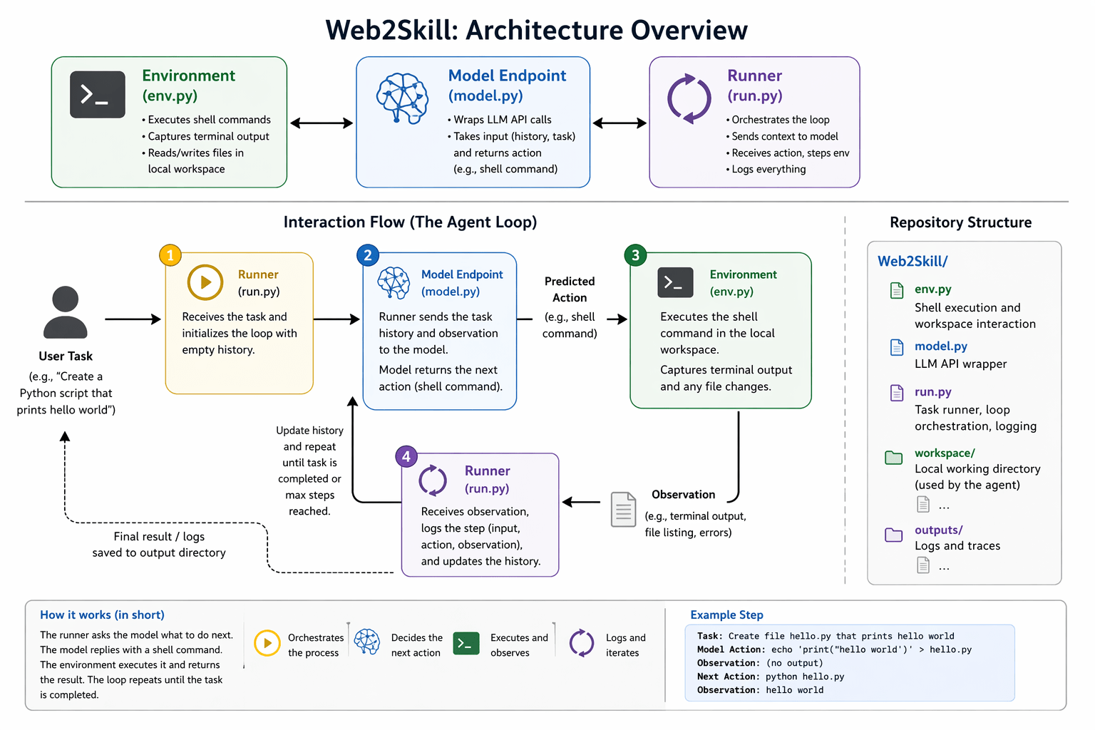This screenshot has width=1095, height=730.
Task: Click the terminal icon in the top Environment card
Action: pos(98,94)
